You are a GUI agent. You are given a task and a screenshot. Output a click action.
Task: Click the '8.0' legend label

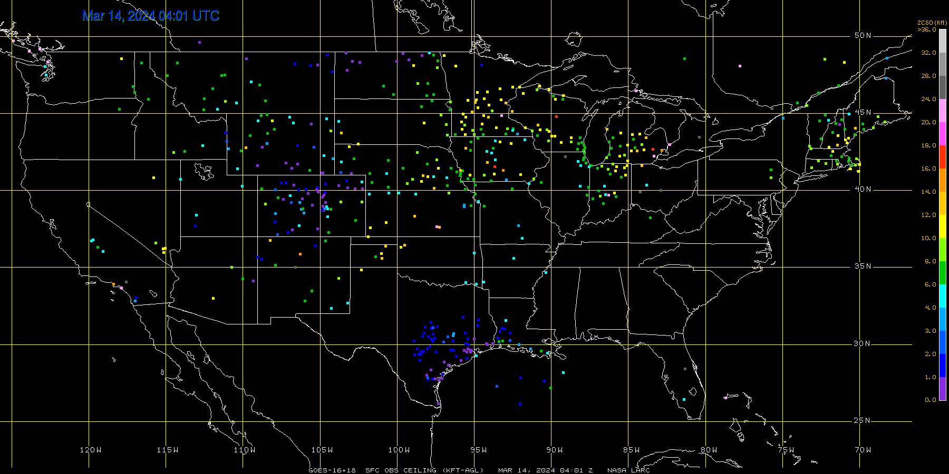931,261
